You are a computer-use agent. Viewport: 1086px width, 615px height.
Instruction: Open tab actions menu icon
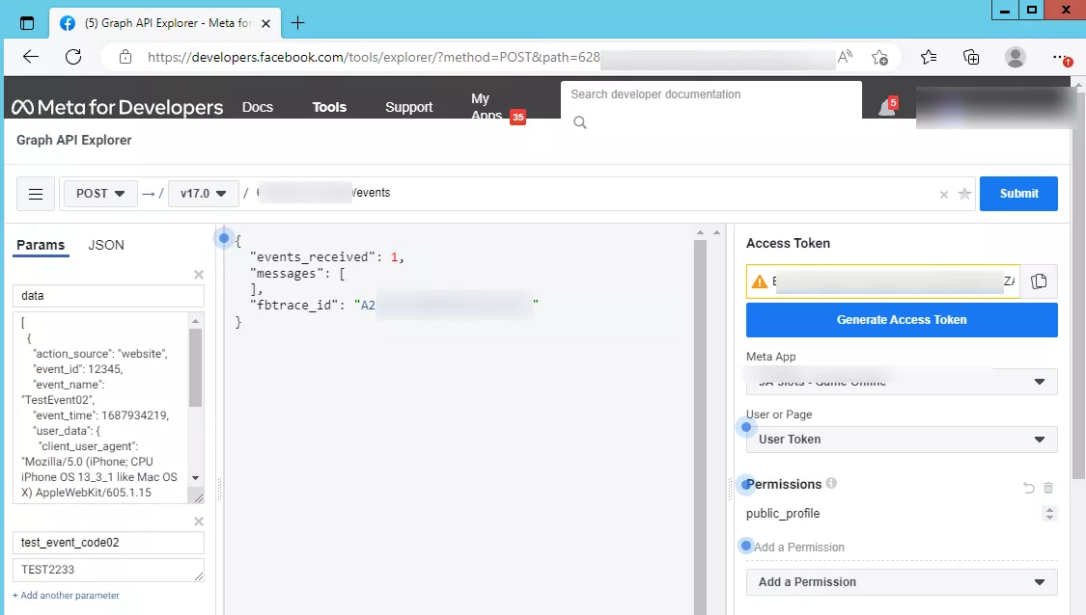pos(27,23)
